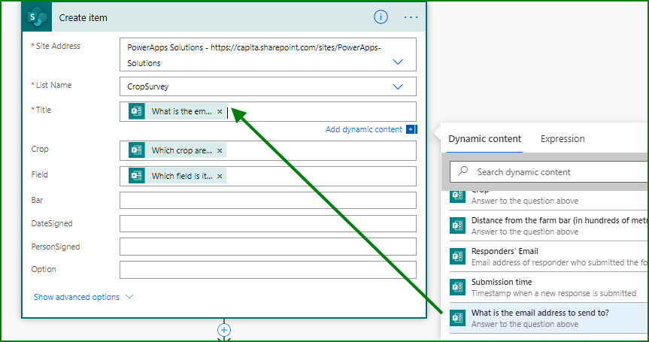Select 'Responders' Email' dynamic content

tap(549, 256)
